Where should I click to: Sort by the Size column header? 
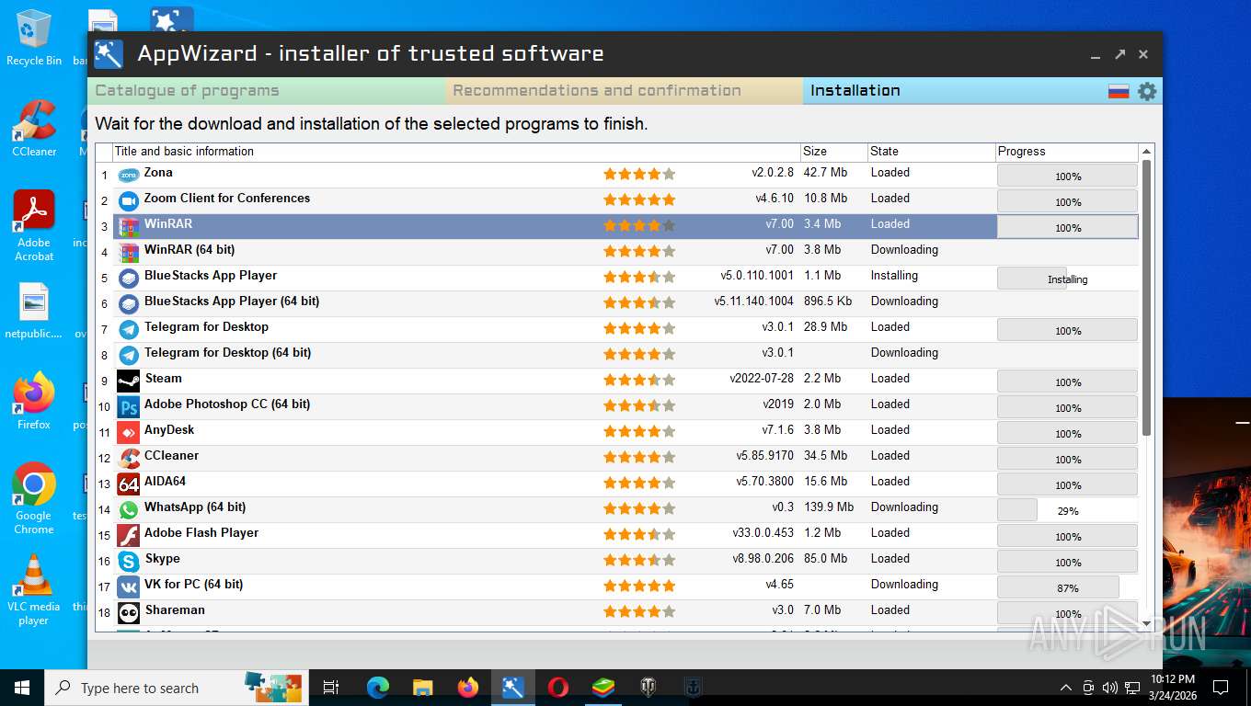pos(833,152)
